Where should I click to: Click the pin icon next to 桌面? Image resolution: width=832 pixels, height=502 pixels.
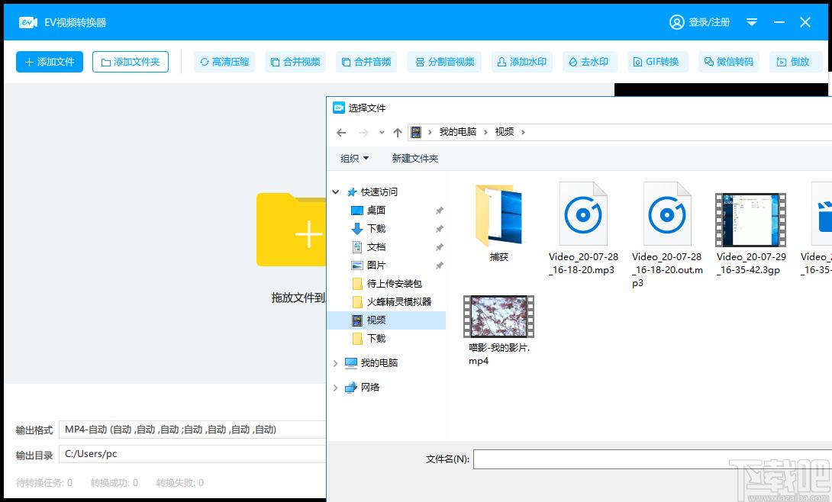click(440, 211)
